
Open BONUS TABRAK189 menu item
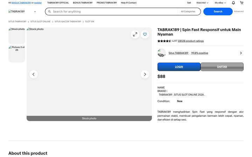(83, 3)
